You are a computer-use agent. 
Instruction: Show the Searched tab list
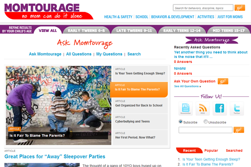coord(234,151)
